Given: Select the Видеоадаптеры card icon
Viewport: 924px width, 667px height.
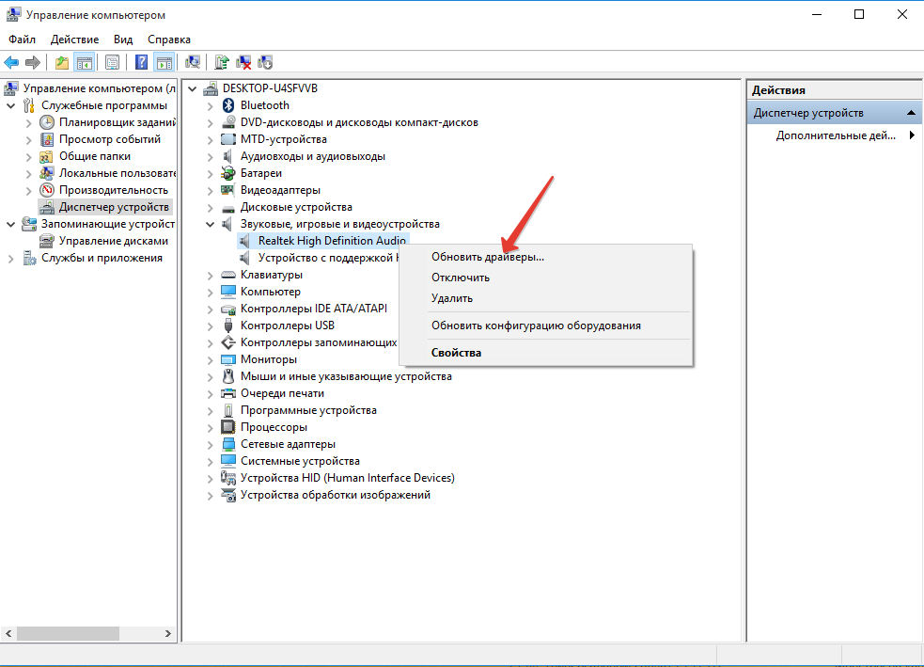Looking at the screenshot, I should (228, 190).
